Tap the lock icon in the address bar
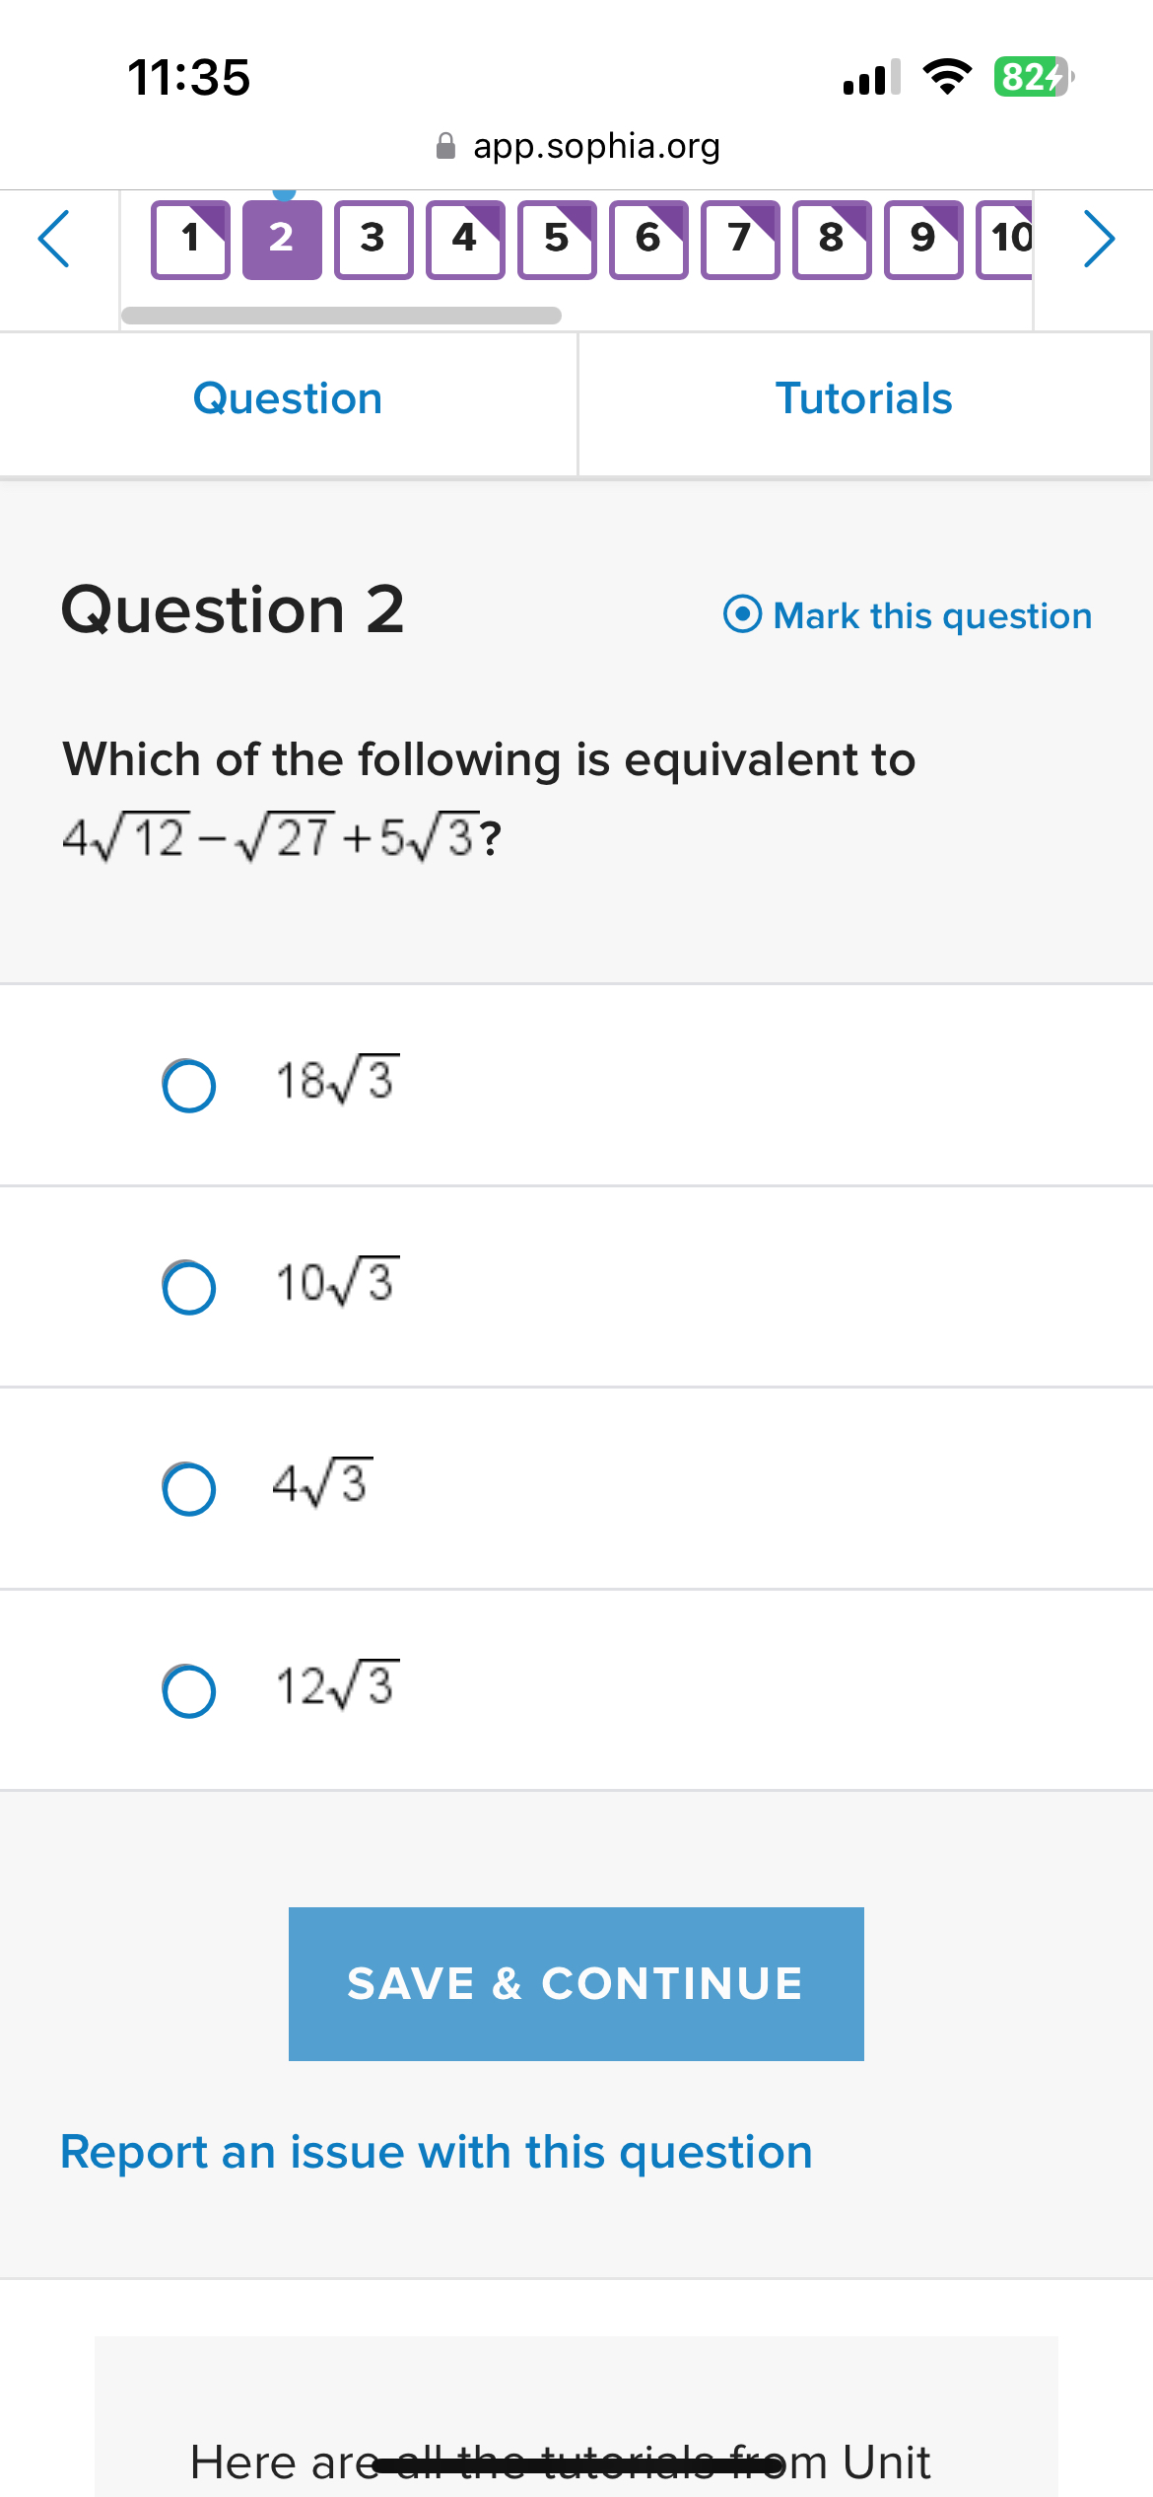Viewport: 1153px width, 2497px height. [x=445, y=145]
